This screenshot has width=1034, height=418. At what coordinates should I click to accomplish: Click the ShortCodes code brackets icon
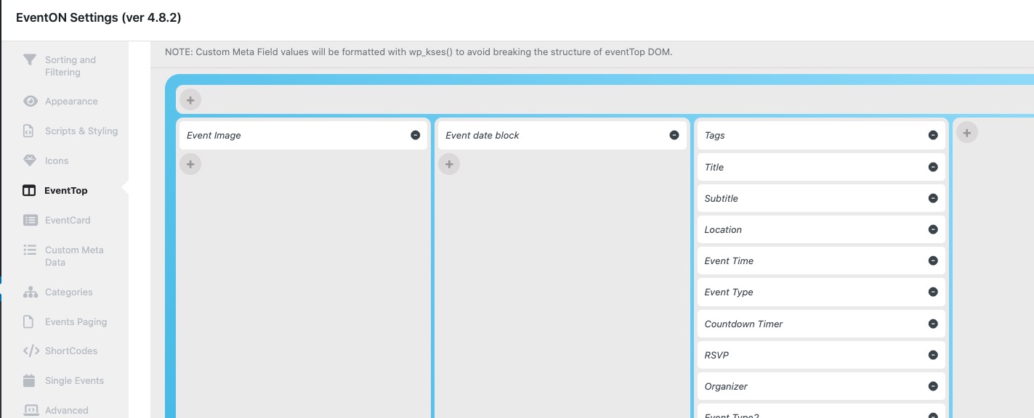click(x=31, y=351)
